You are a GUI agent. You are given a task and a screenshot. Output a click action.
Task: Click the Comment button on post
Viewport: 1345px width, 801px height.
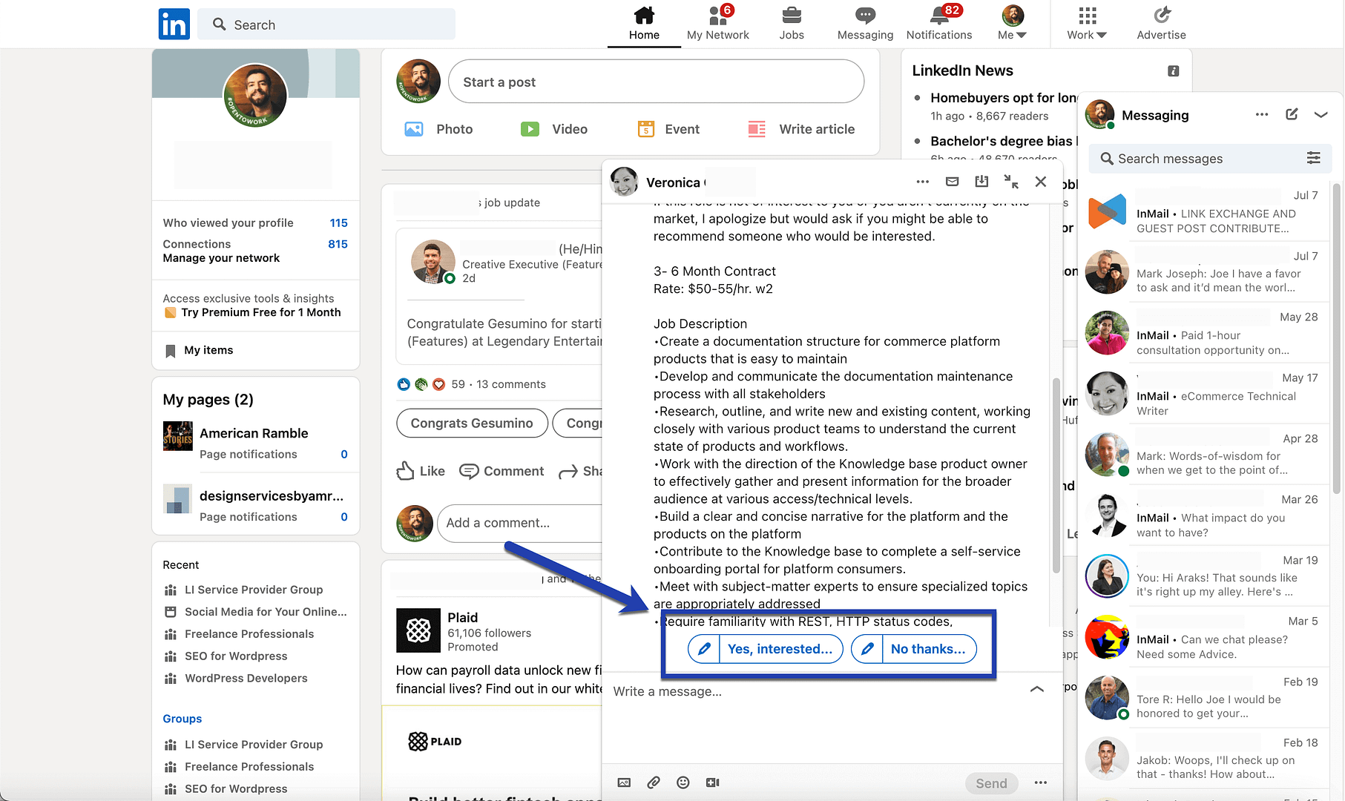coord(502,471)
